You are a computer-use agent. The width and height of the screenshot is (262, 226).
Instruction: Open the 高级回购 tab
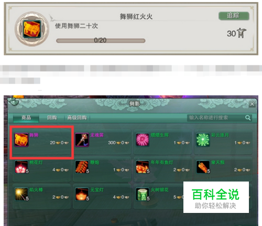tap(77, 118)
